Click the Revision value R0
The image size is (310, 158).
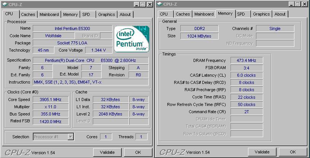(x=138, y=75)
